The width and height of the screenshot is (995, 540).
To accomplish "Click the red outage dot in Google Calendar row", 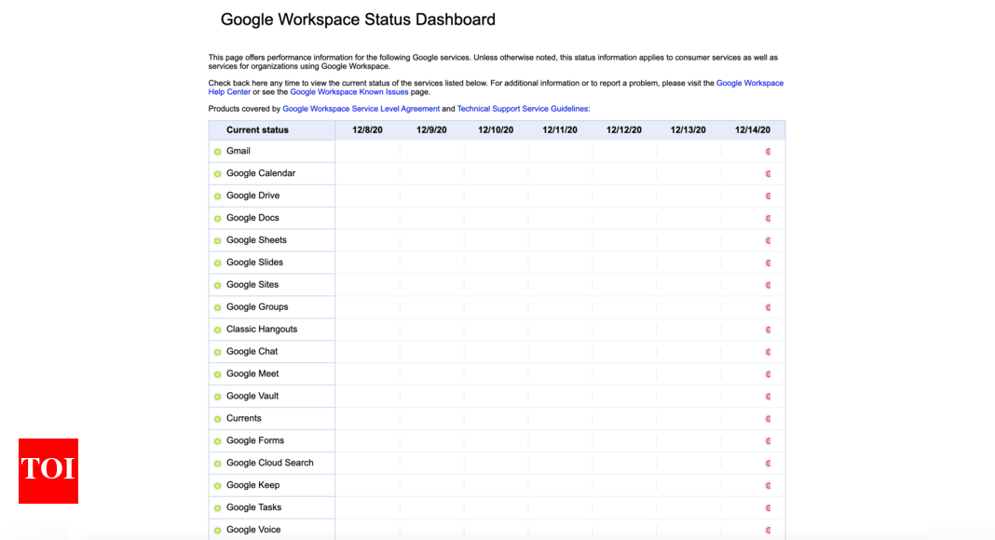I will tap(768, 174).
